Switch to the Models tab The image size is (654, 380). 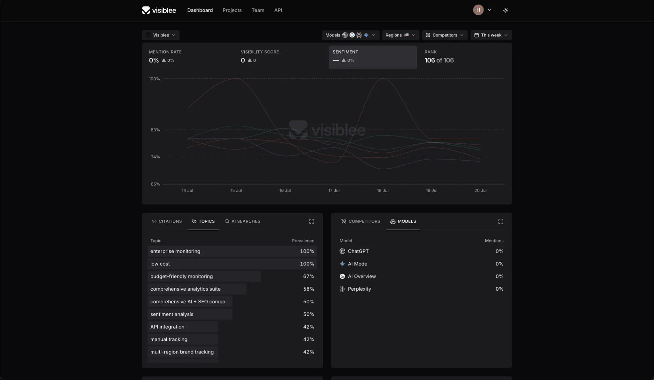(403, 221)
